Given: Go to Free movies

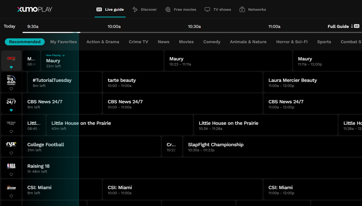Looking at the screenshot, I should point(181,9).
